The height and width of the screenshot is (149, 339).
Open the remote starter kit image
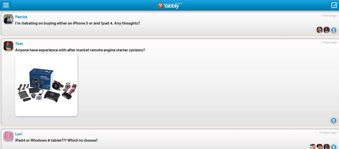tap(46, 85)
